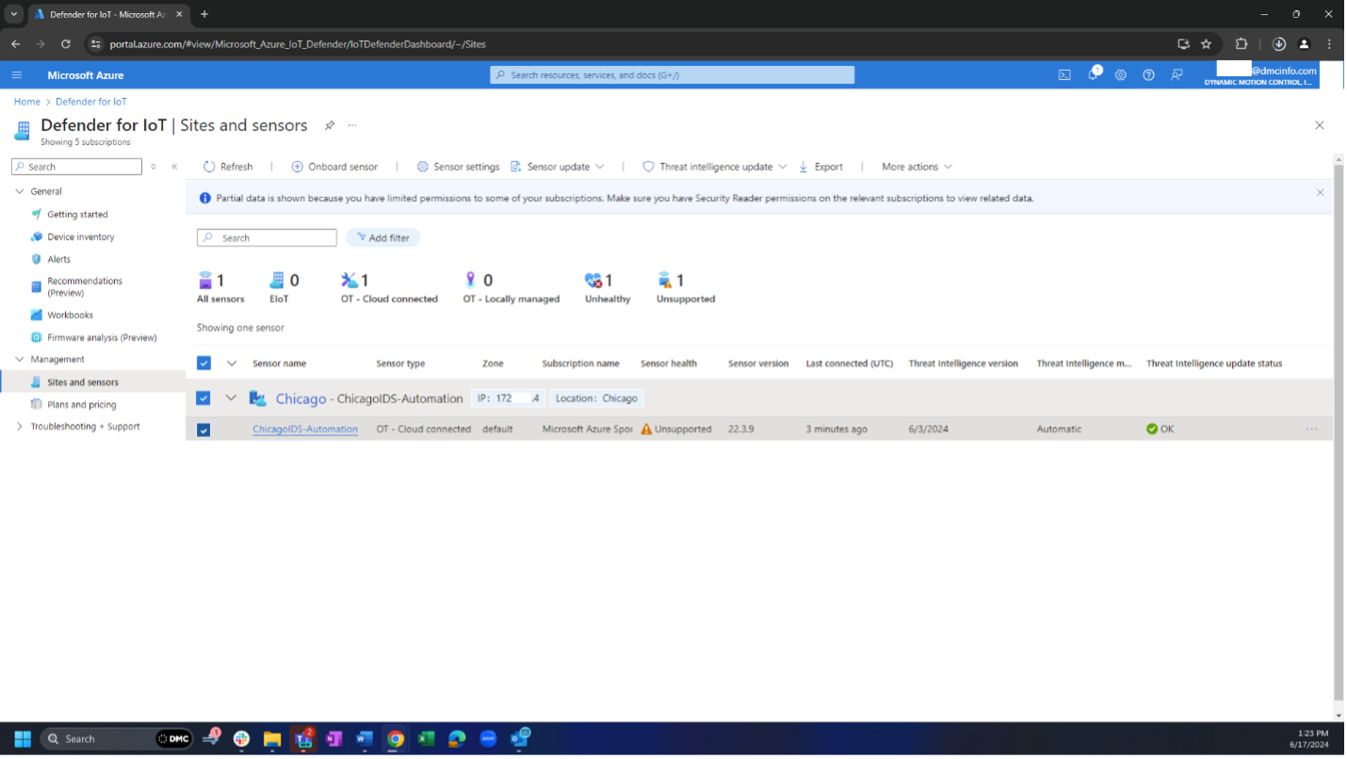Image resolution: width=1347 pixels, height=759 pixels.
Task: Select the EIoT count tile
Action: click(284, 288)
